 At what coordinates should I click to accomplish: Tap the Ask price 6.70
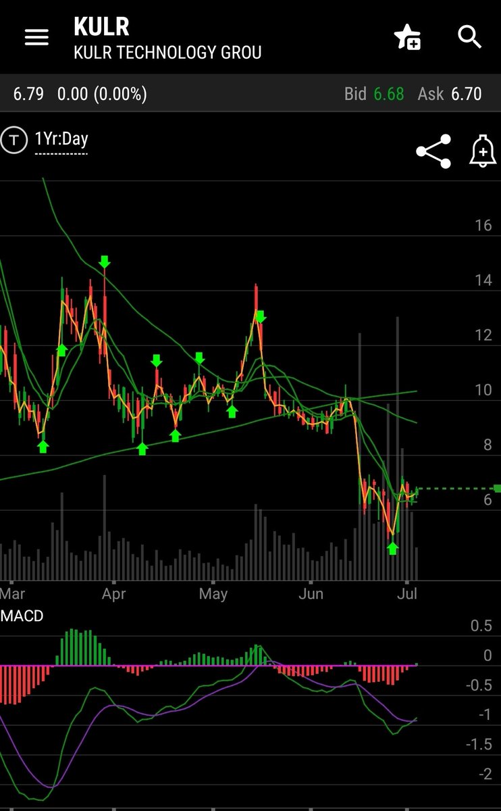(467, 93)
